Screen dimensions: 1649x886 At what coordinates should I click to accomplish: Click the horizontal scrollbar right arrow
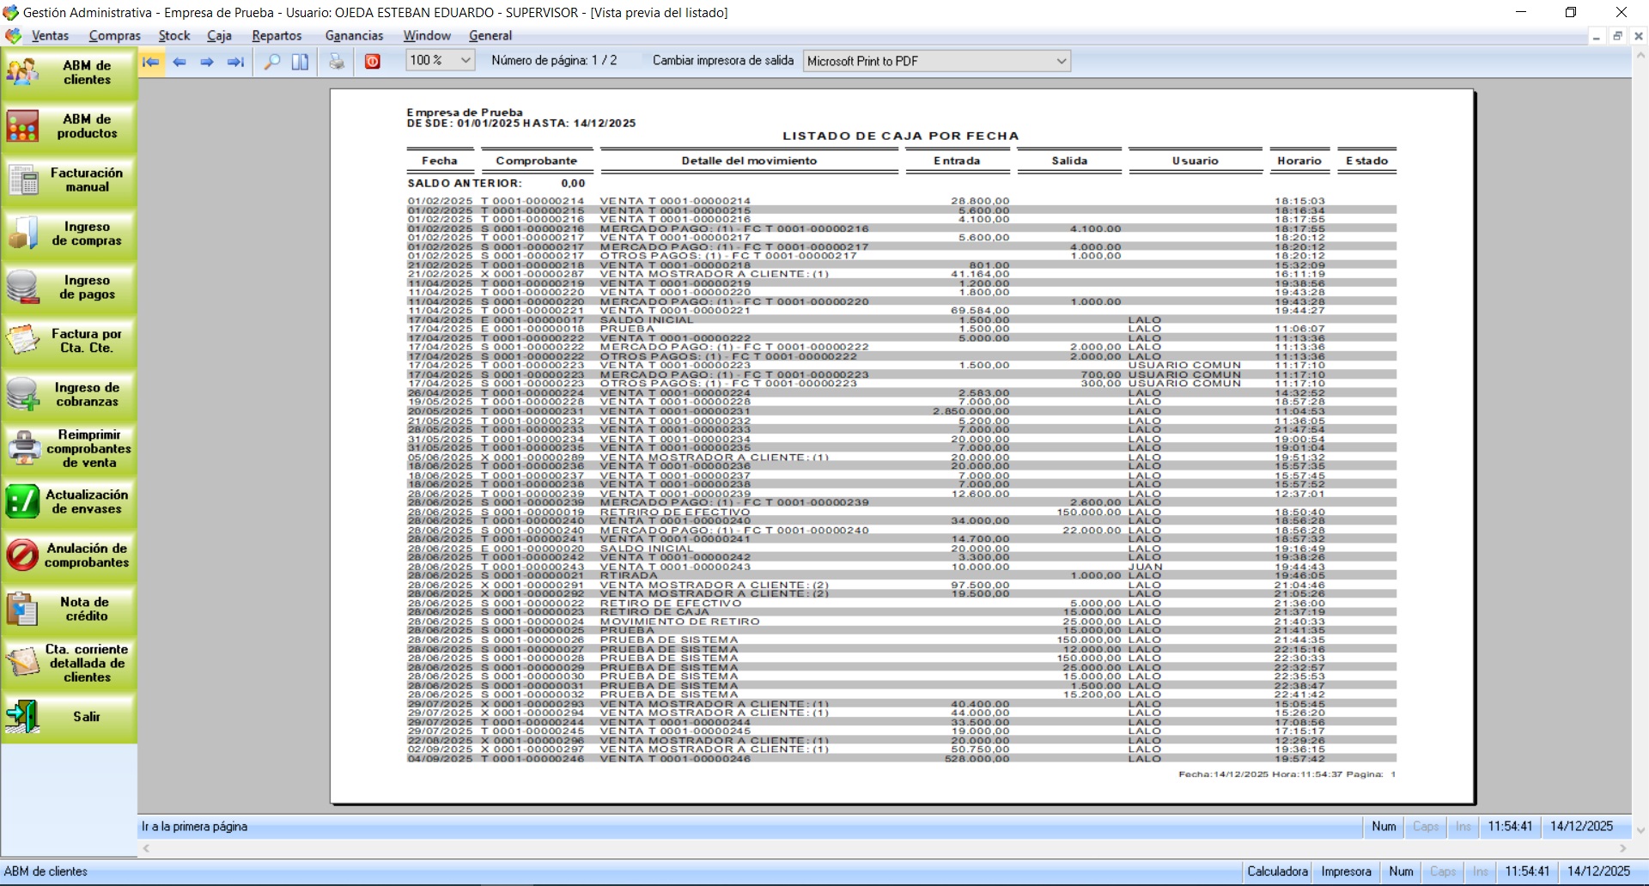pyautogui.click(x=1622, y=848)
